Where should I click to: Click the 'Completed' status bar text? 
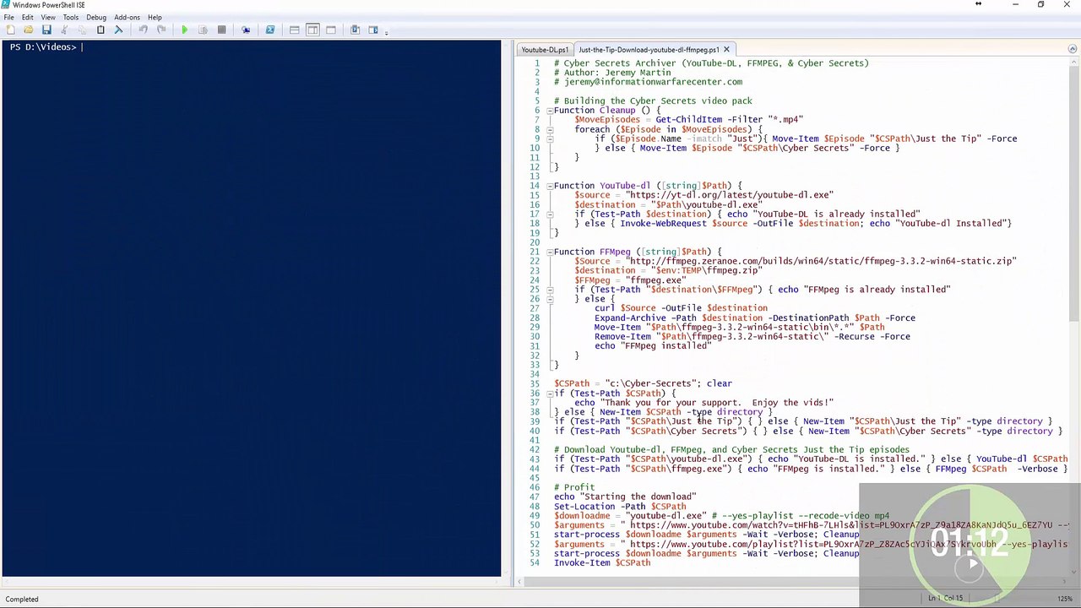(22, 599)
